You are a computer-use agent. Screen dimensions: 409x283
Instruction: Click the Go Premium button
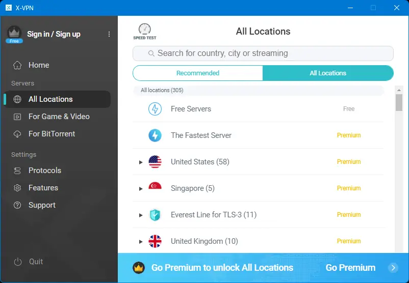[350, 268]
